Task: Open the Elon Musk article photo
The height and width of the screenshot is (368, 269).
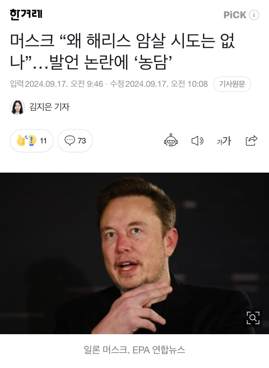Action: 134,253
